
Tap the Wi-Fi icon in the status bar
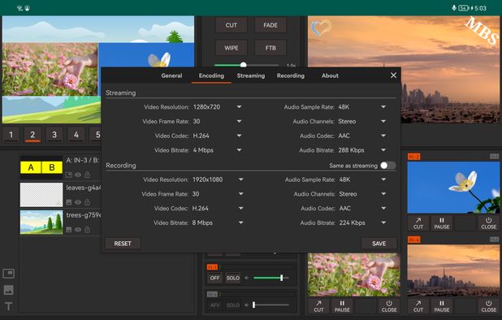click(19, 8)
